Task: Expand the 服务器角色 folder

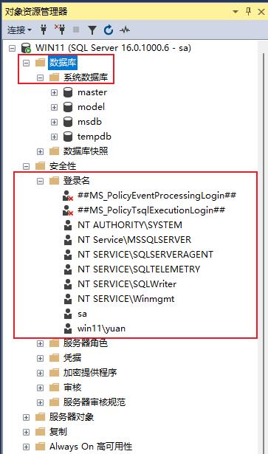Action: coord(40,343)
